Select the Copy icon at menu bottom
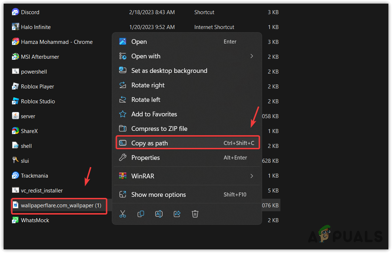Screen dimensions: 392x253 (x=141, y=214)
